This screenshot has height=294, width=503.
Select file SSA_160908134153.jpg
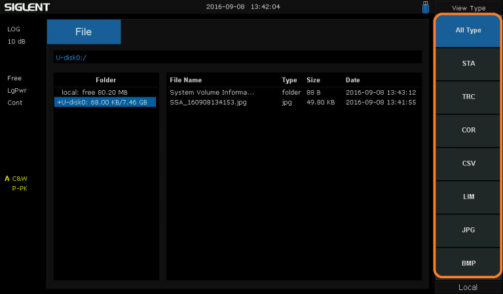(x=210, y=102)
